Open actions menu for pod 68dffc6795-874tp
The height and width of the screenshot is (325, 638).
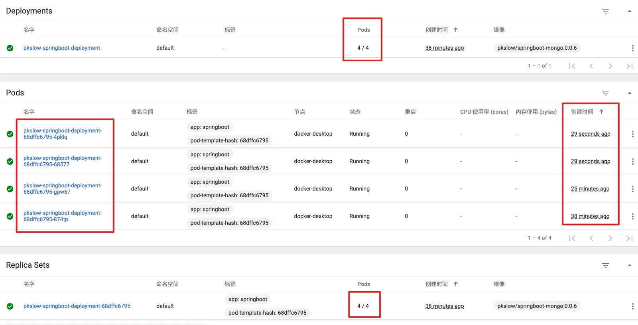(632, 216)
